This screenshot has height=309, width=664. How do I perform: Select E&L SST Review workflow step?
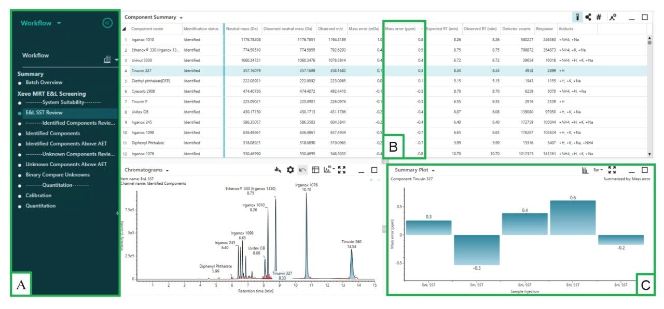click(44, 113)
